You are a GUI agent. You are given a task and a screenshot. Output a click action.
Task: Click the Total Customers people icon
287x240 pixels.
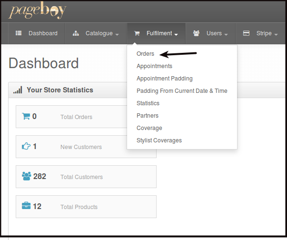(26, 176)
